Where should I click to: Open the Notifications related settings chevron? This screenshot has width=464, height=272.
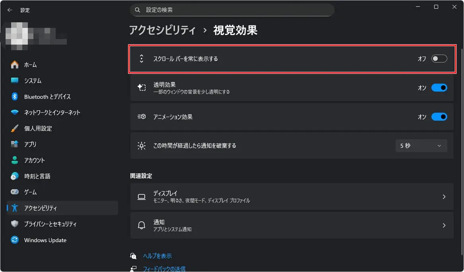(444, 225)
